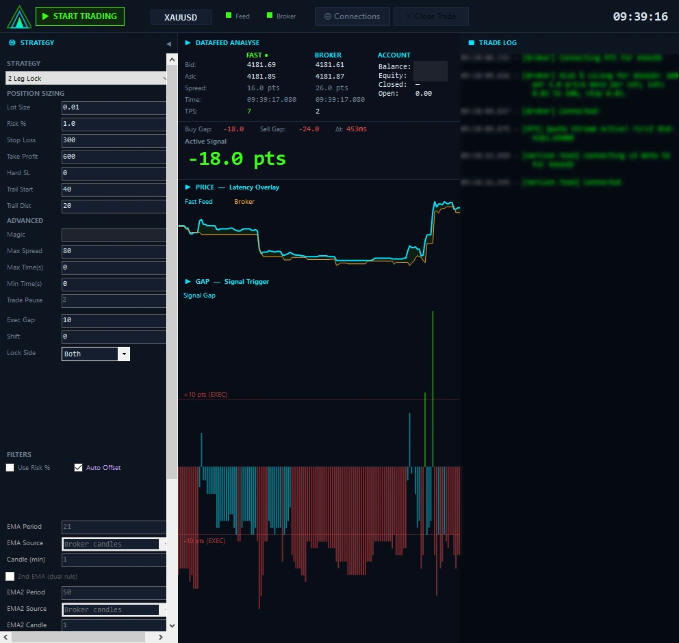Click the Exec Gap input field
The image size is (679, 643).
(114, 321)
